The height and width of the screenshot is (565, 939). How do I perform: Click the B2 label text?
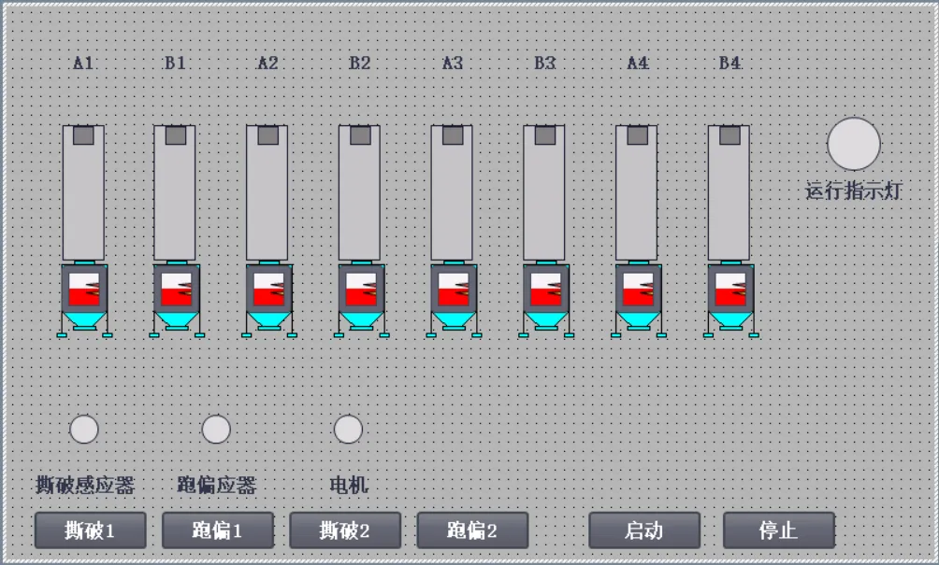360,63
